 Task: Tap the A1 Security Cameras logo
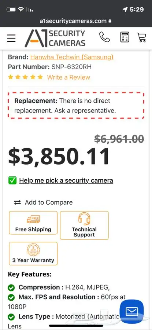55,38
